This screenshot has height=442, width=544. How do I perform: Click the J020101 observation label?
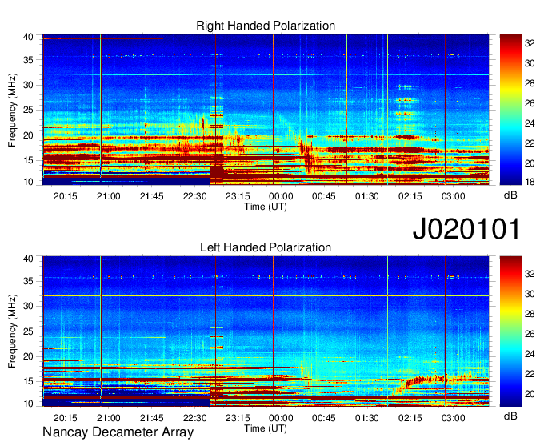(466, 229)
